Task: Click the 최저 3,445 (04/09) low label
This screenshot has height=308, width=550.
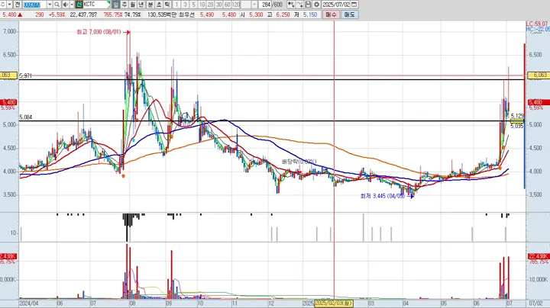Action: tap(383, 196)
